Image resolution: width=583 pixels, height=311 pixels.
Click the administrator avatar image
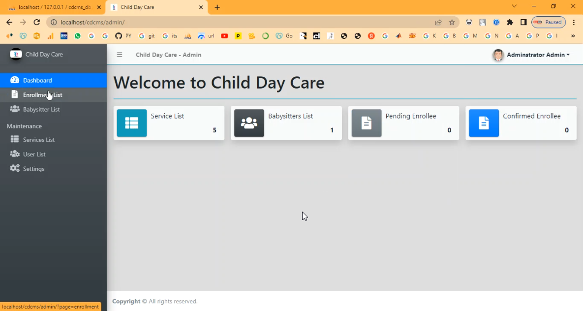(498, 55)
